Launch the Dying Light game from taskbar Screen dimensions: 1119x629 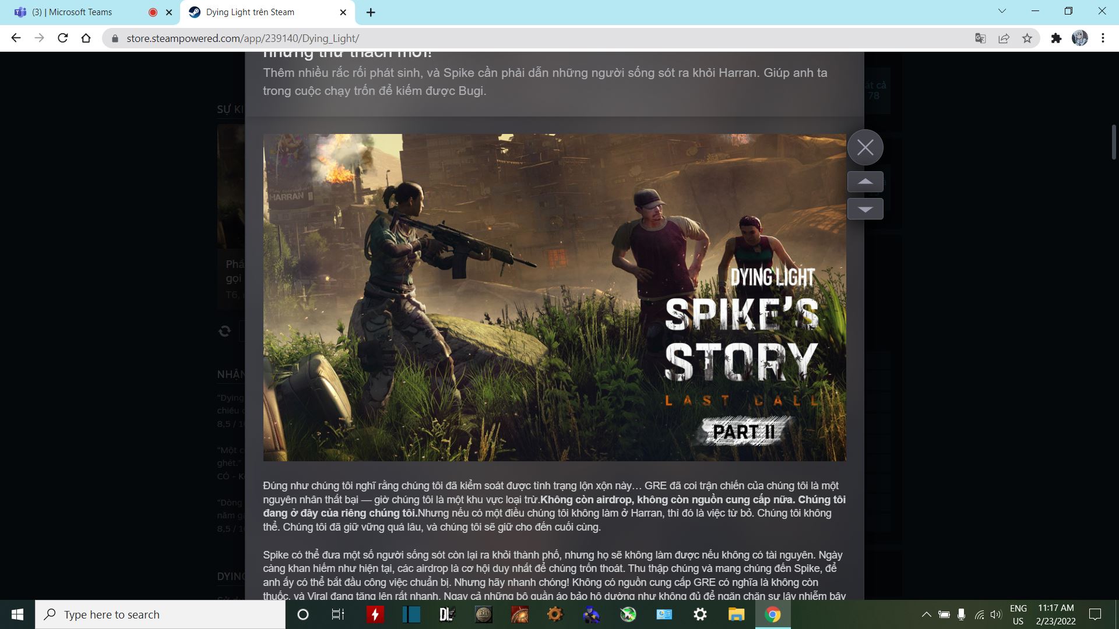coord(446,614)
